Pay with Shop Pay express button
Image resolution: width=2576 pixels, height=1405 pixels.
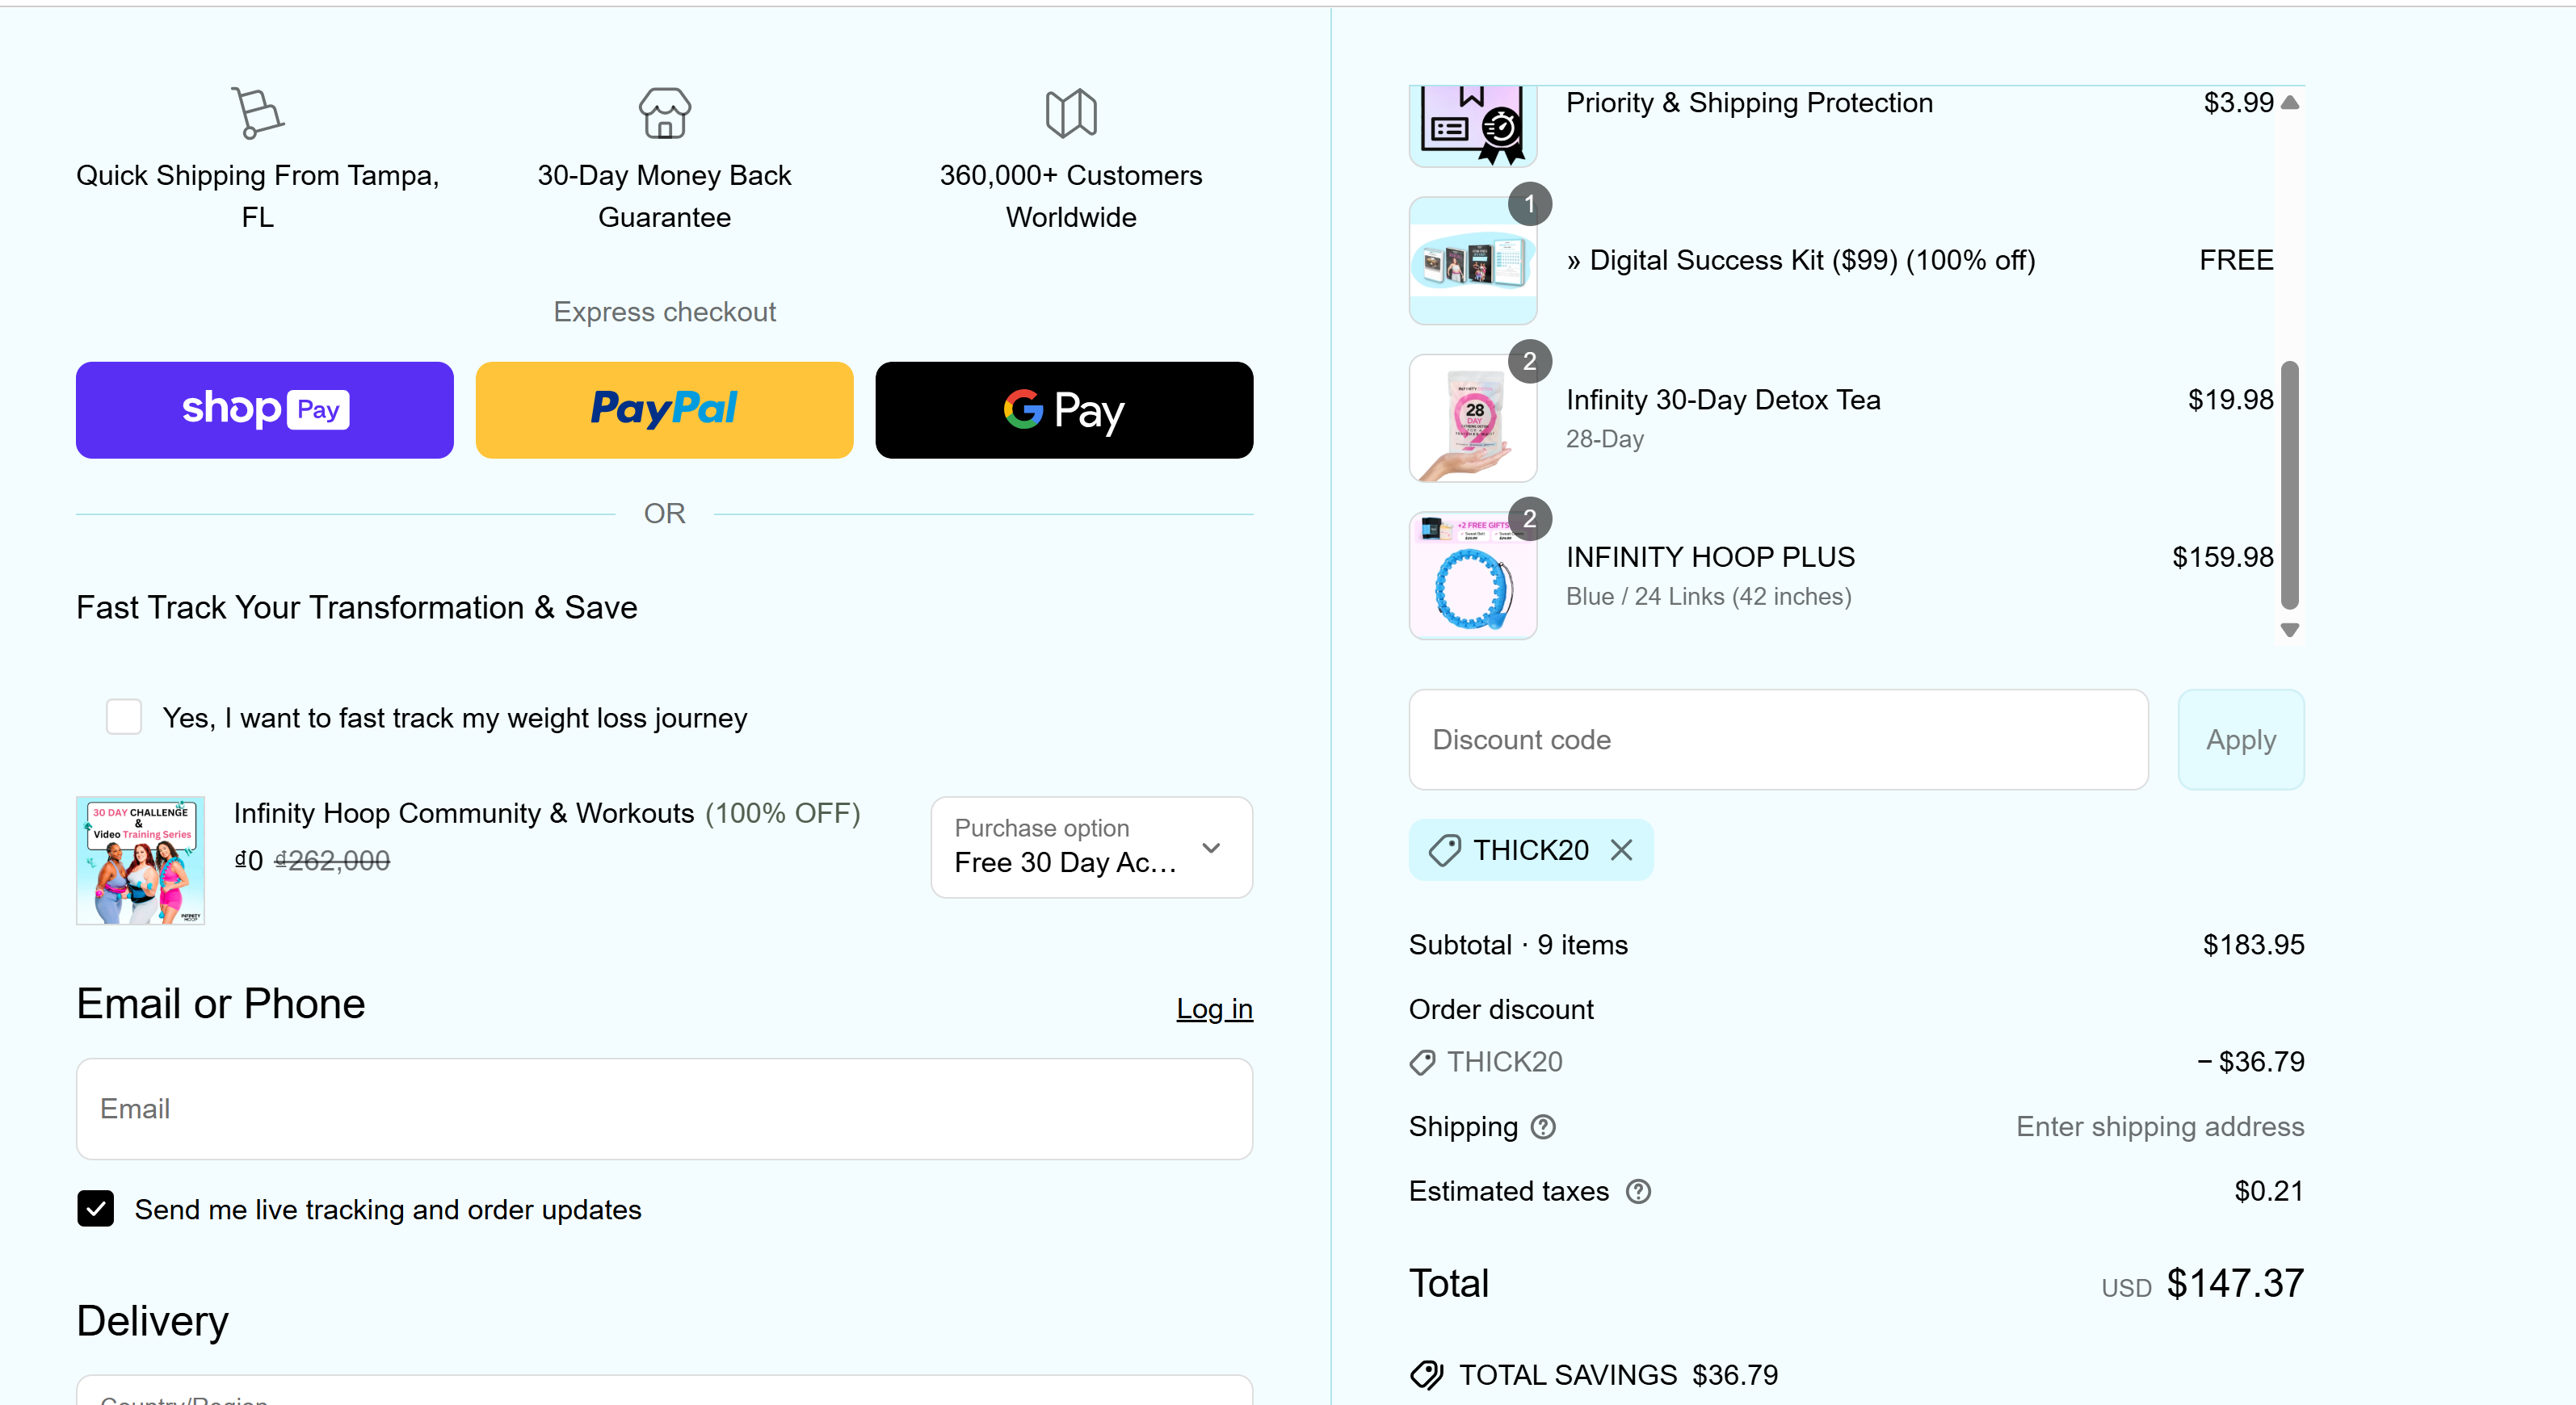click(265, 409)
